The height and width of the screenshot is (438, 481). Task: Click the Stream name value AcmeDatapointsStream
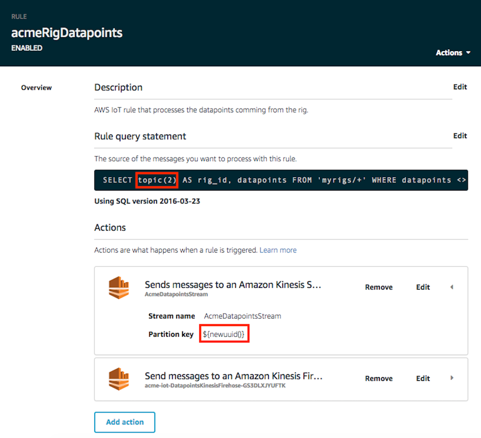242,316
